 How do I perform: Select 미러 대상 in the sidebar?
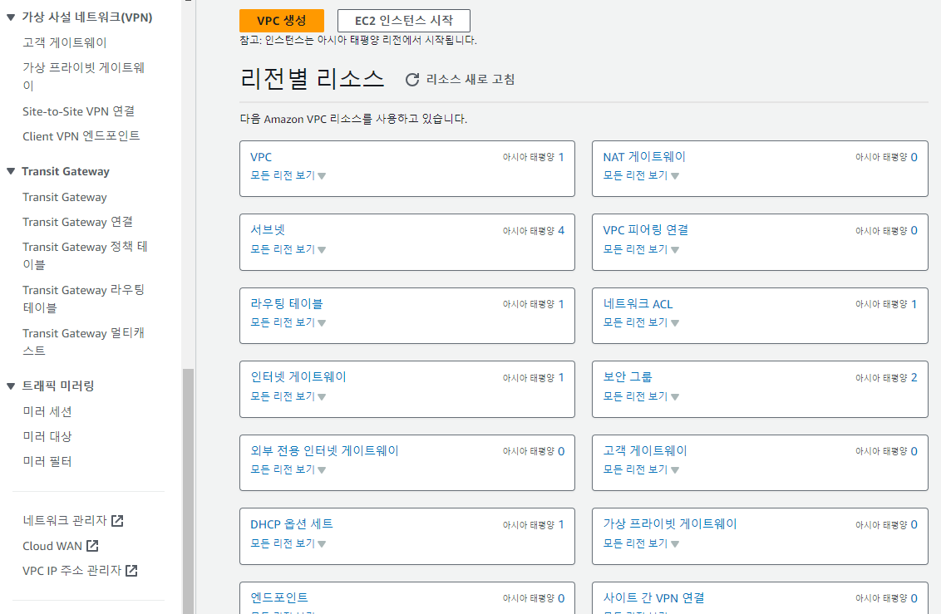coord(47,436)
